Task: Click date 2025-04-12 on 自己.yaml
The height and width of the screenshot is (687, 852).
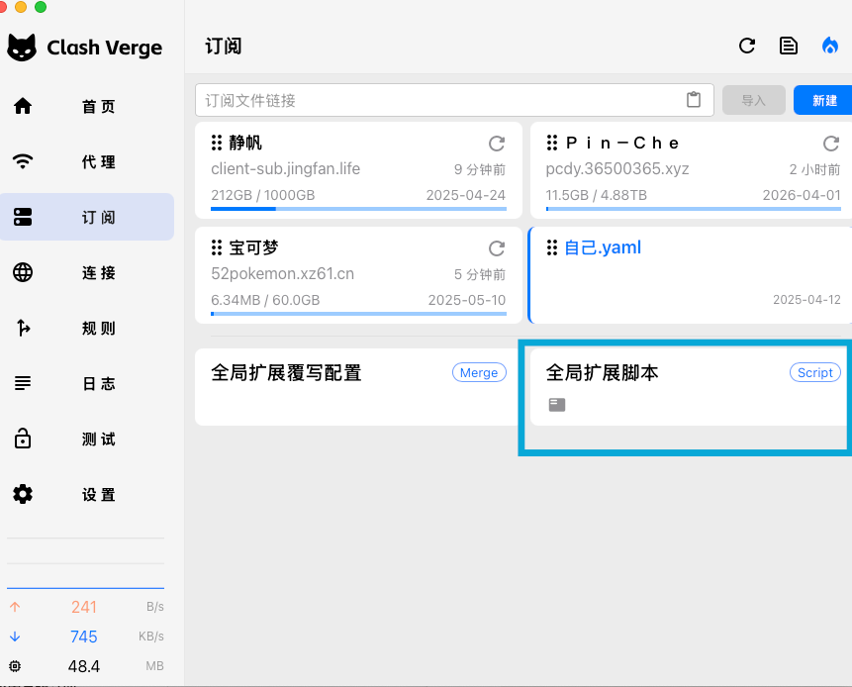Action: point(806,300)
